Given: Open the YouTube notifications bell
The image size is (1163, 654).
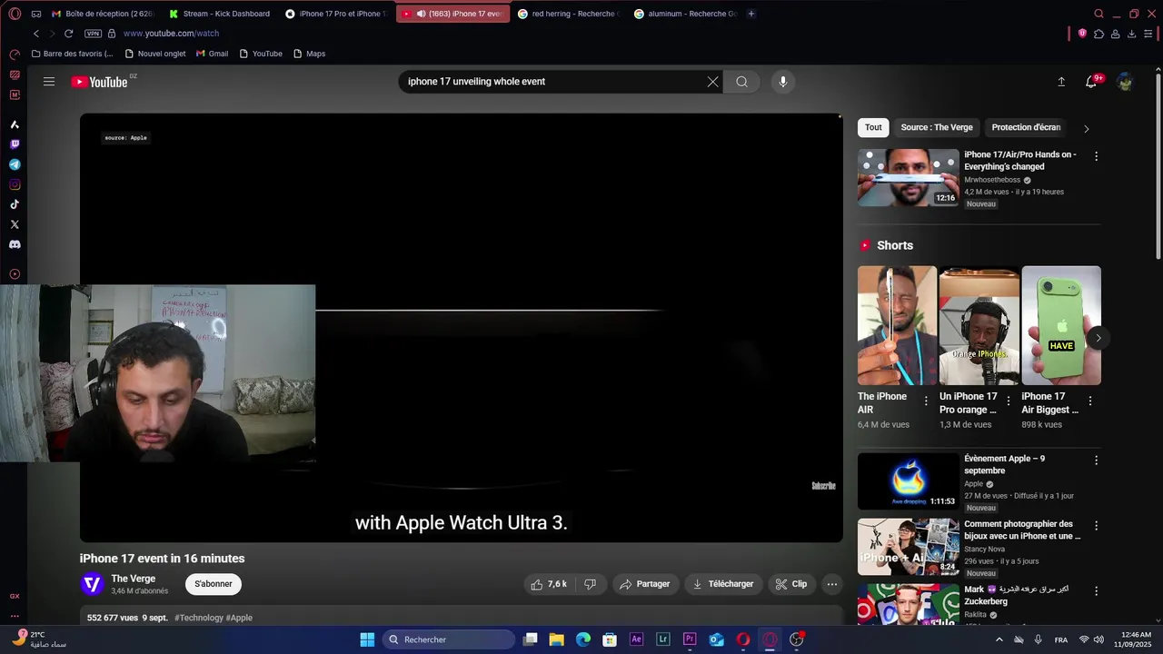Looking at the screenshot, I should (1092, 82).
